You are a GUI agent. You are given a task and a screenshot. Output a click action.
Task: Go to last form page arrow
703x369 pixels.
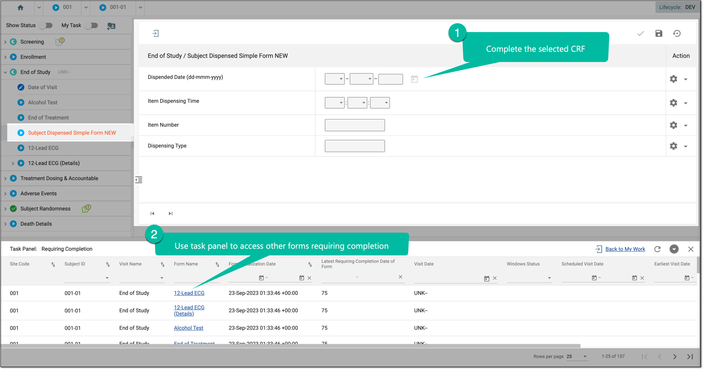point(170,214)
